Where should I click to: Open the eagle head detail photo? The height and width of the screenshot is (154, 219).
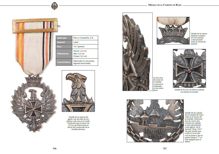click(x=78, y=91)
